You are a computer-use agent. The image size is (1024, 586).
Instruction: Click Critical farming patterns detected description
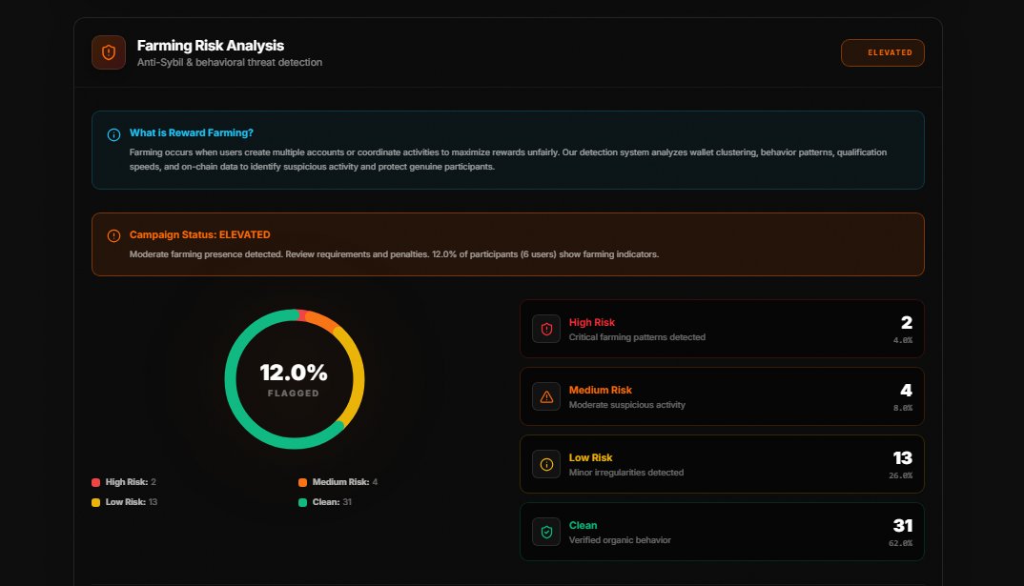637,336
